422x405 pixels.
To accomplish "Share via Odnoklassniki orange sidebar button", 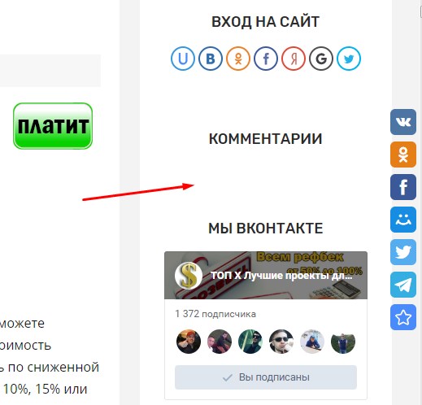I will (403, 155).
